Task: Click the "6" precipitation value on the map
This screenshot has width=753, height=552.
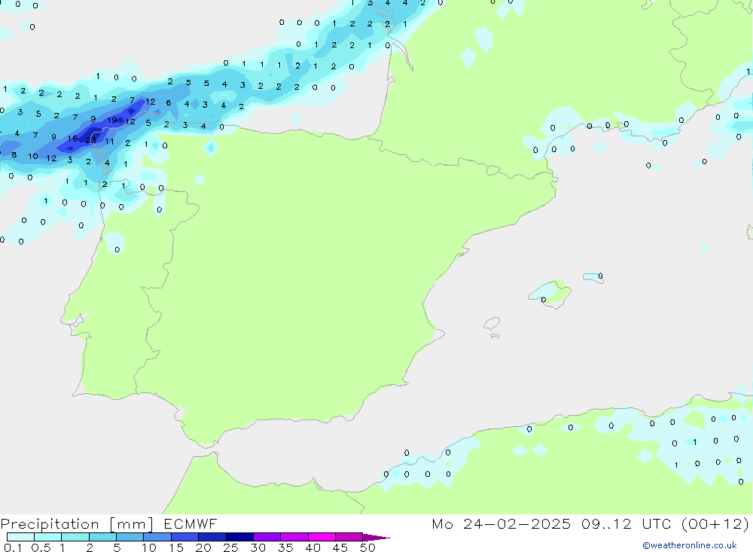Action: (169, 103)
